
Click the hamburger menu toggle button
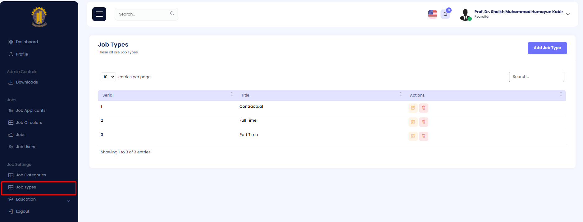tap(99, 14)
